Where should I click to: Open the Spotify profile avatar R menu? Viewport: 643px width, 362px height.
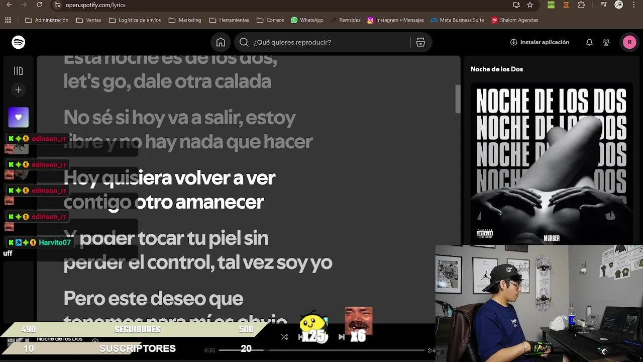pos(629,42)
